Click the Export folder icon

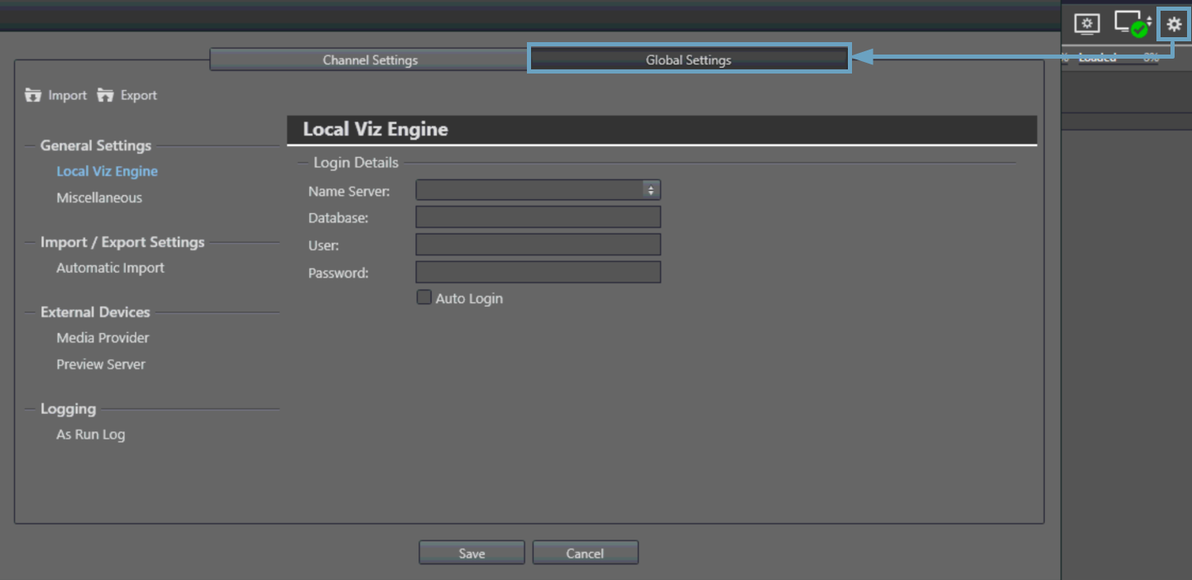[x=105, y=96]
